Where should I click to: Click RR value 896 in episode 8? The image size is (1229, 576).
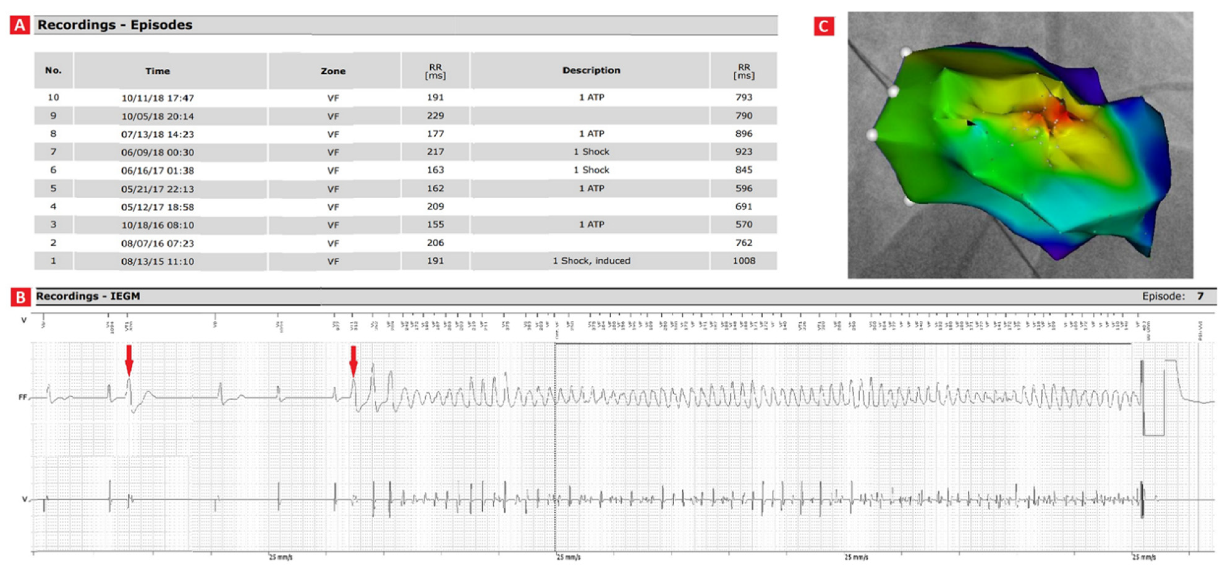coord(744,133)
